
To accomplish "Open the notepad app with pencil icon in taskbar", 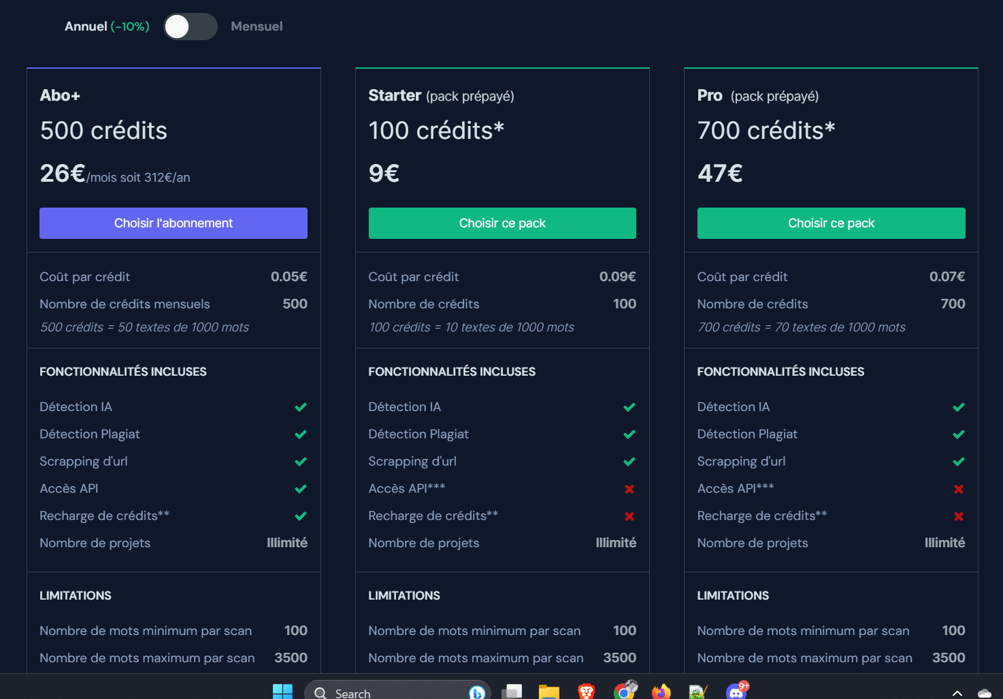I will 698,692.
